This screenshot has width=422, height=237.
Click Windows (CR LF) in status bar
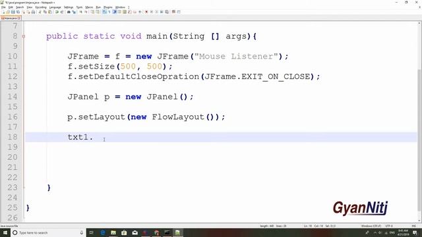[x=371, y=226]
